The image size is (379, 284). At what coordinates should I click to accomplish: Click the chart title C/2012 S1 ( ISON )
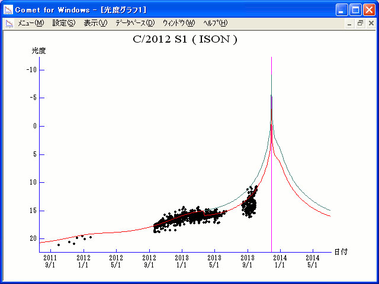point(185,40)
